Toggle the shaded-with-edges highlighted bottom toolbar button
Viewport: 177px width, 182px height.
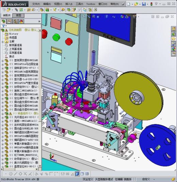pos(77,174)
